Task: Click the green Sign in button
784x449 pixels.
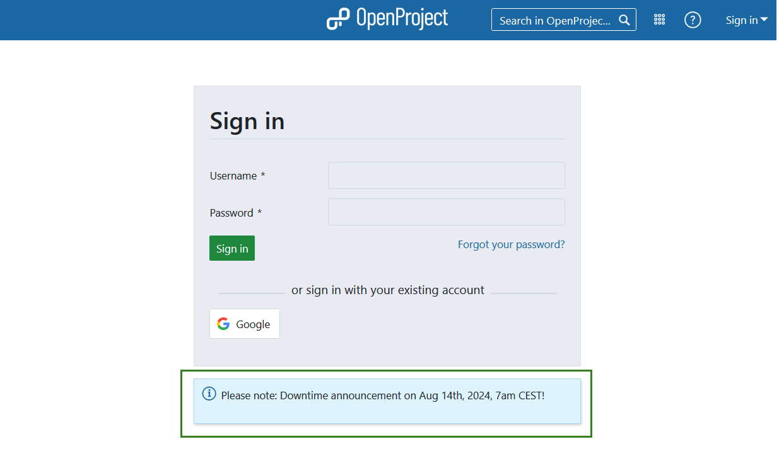Action: click(x=231, y=247)
